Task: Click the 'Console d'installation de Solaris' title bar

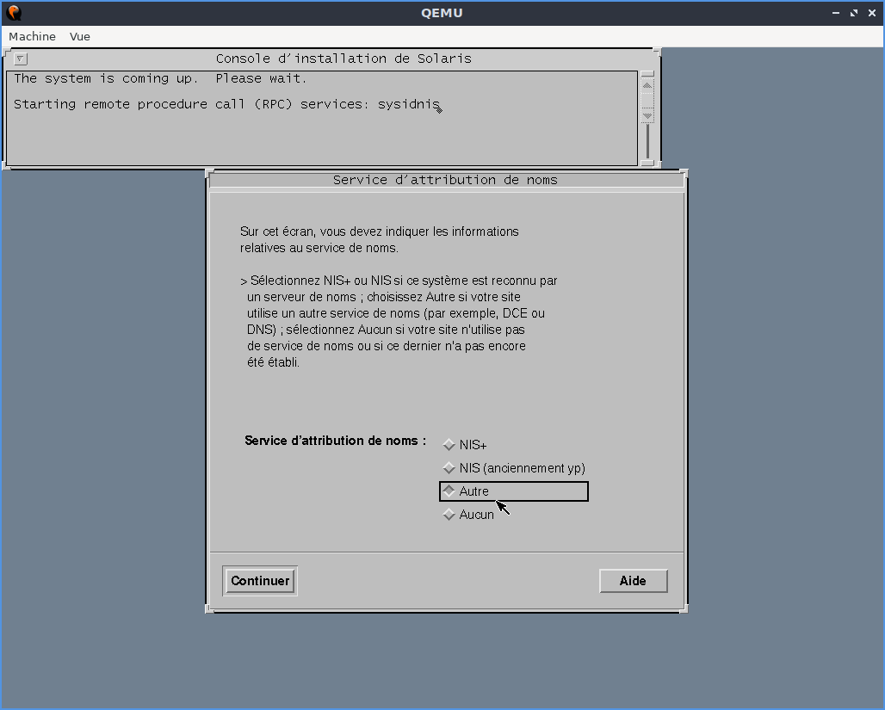Action: [343, 59]
